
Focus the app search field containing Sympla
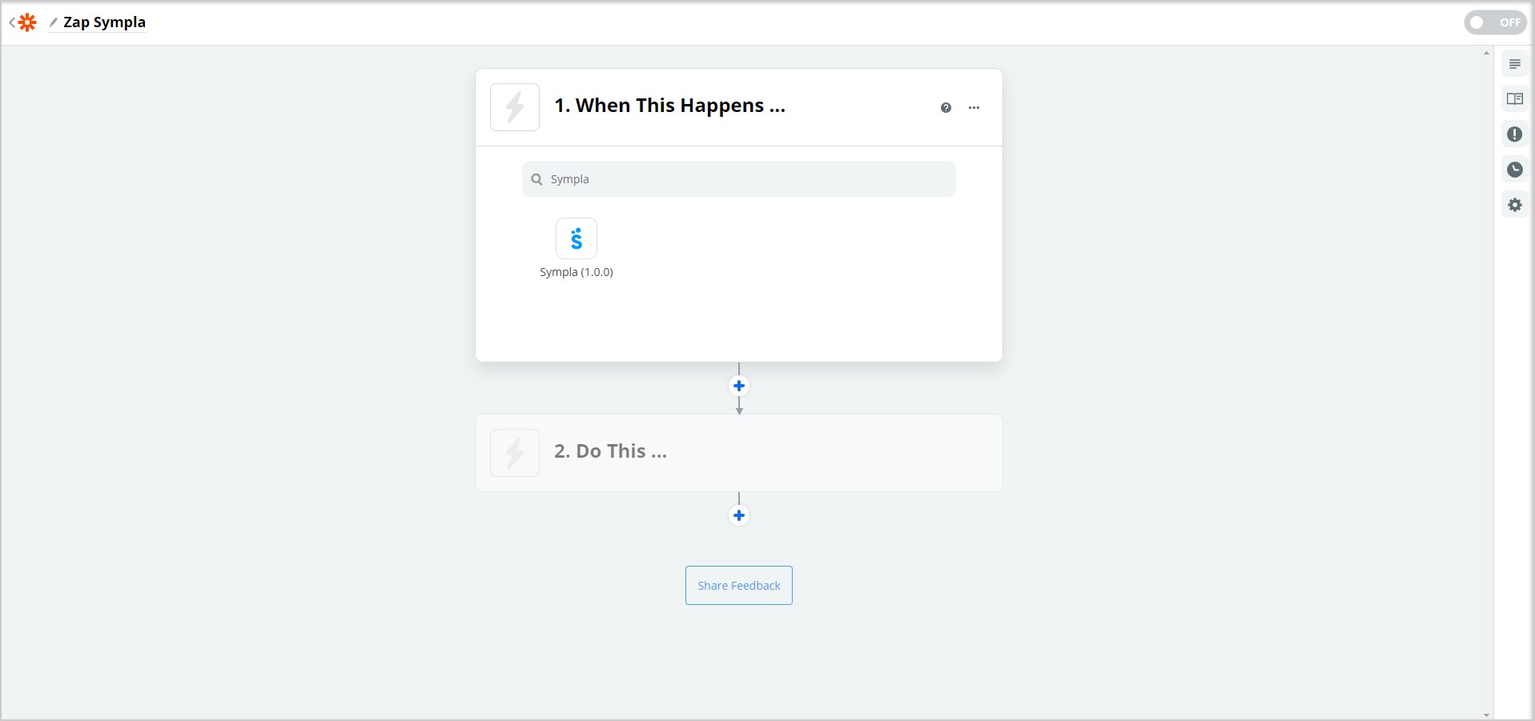point(739,179)
